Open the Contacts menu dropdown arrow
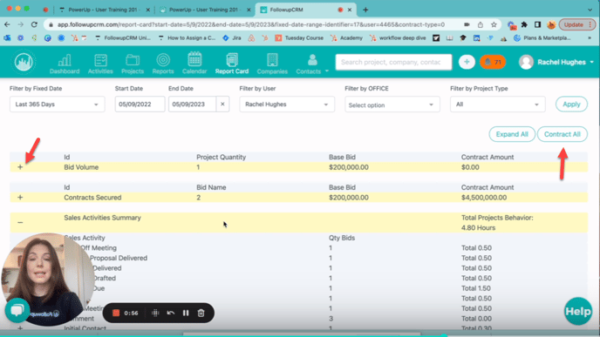 click(x=327, y=71)
